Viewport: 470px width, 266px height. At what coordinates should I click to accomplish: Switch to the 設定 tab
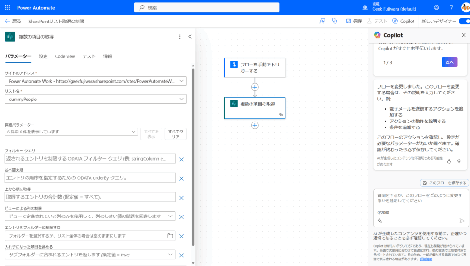pyautogui.click(x=43, y=56)
